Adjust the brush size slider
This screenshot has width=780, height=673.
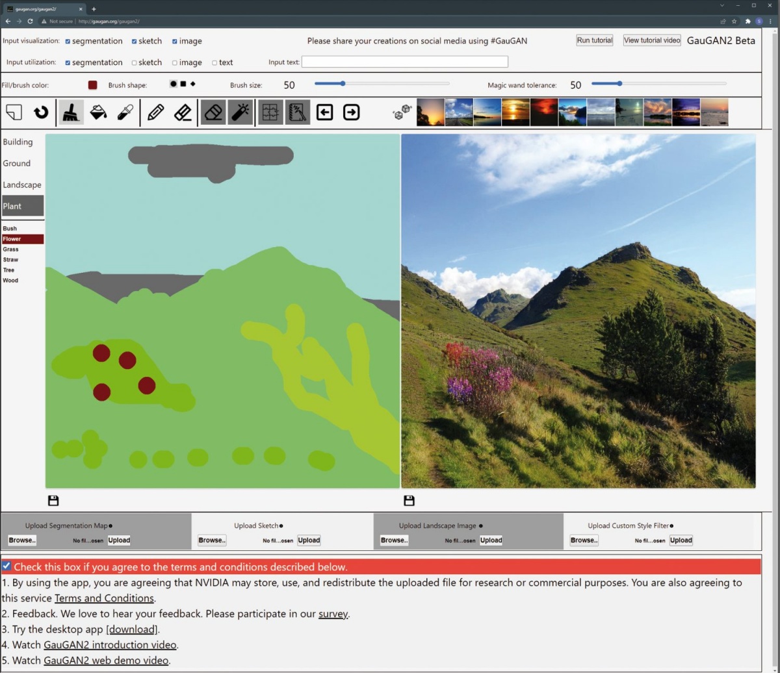point(382,83)
